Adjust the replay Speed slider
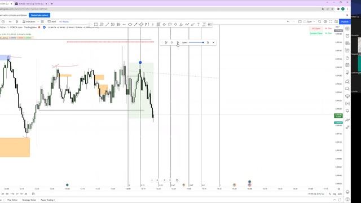 196,43
